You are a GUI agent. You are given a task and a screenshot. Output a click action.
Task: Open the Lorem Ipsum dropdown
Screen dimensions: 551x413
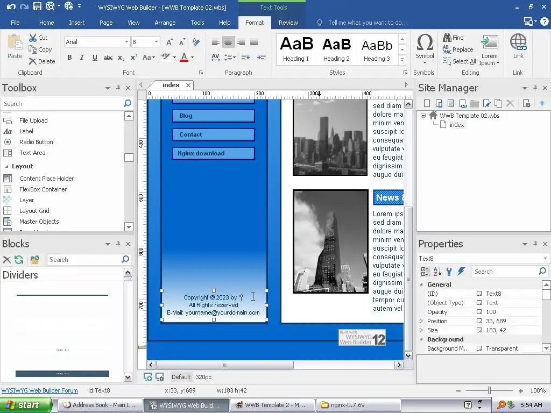489,49
